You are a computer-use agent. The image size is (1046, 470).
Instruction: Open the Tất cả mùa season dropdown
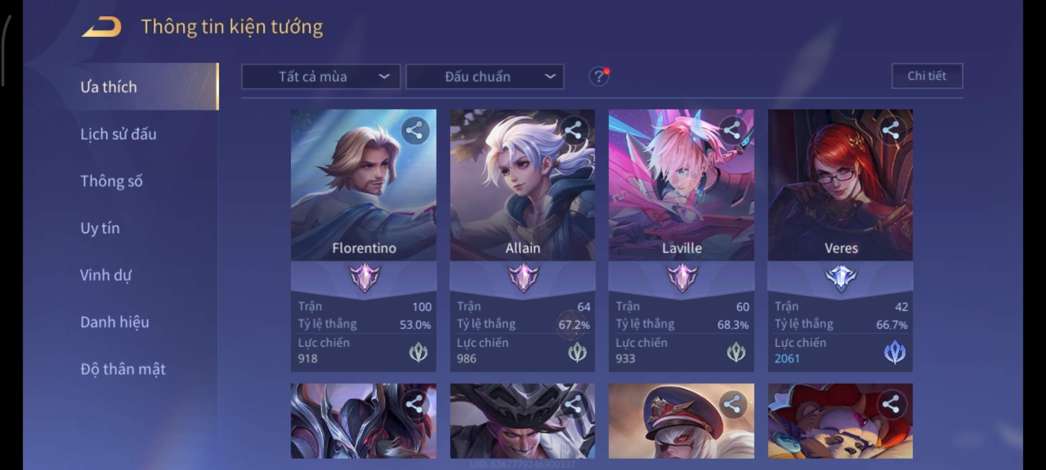click(321, 77)
